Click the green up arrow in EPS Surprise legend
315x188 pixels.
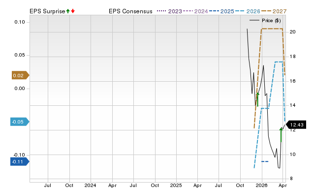[x=68, y=11]
